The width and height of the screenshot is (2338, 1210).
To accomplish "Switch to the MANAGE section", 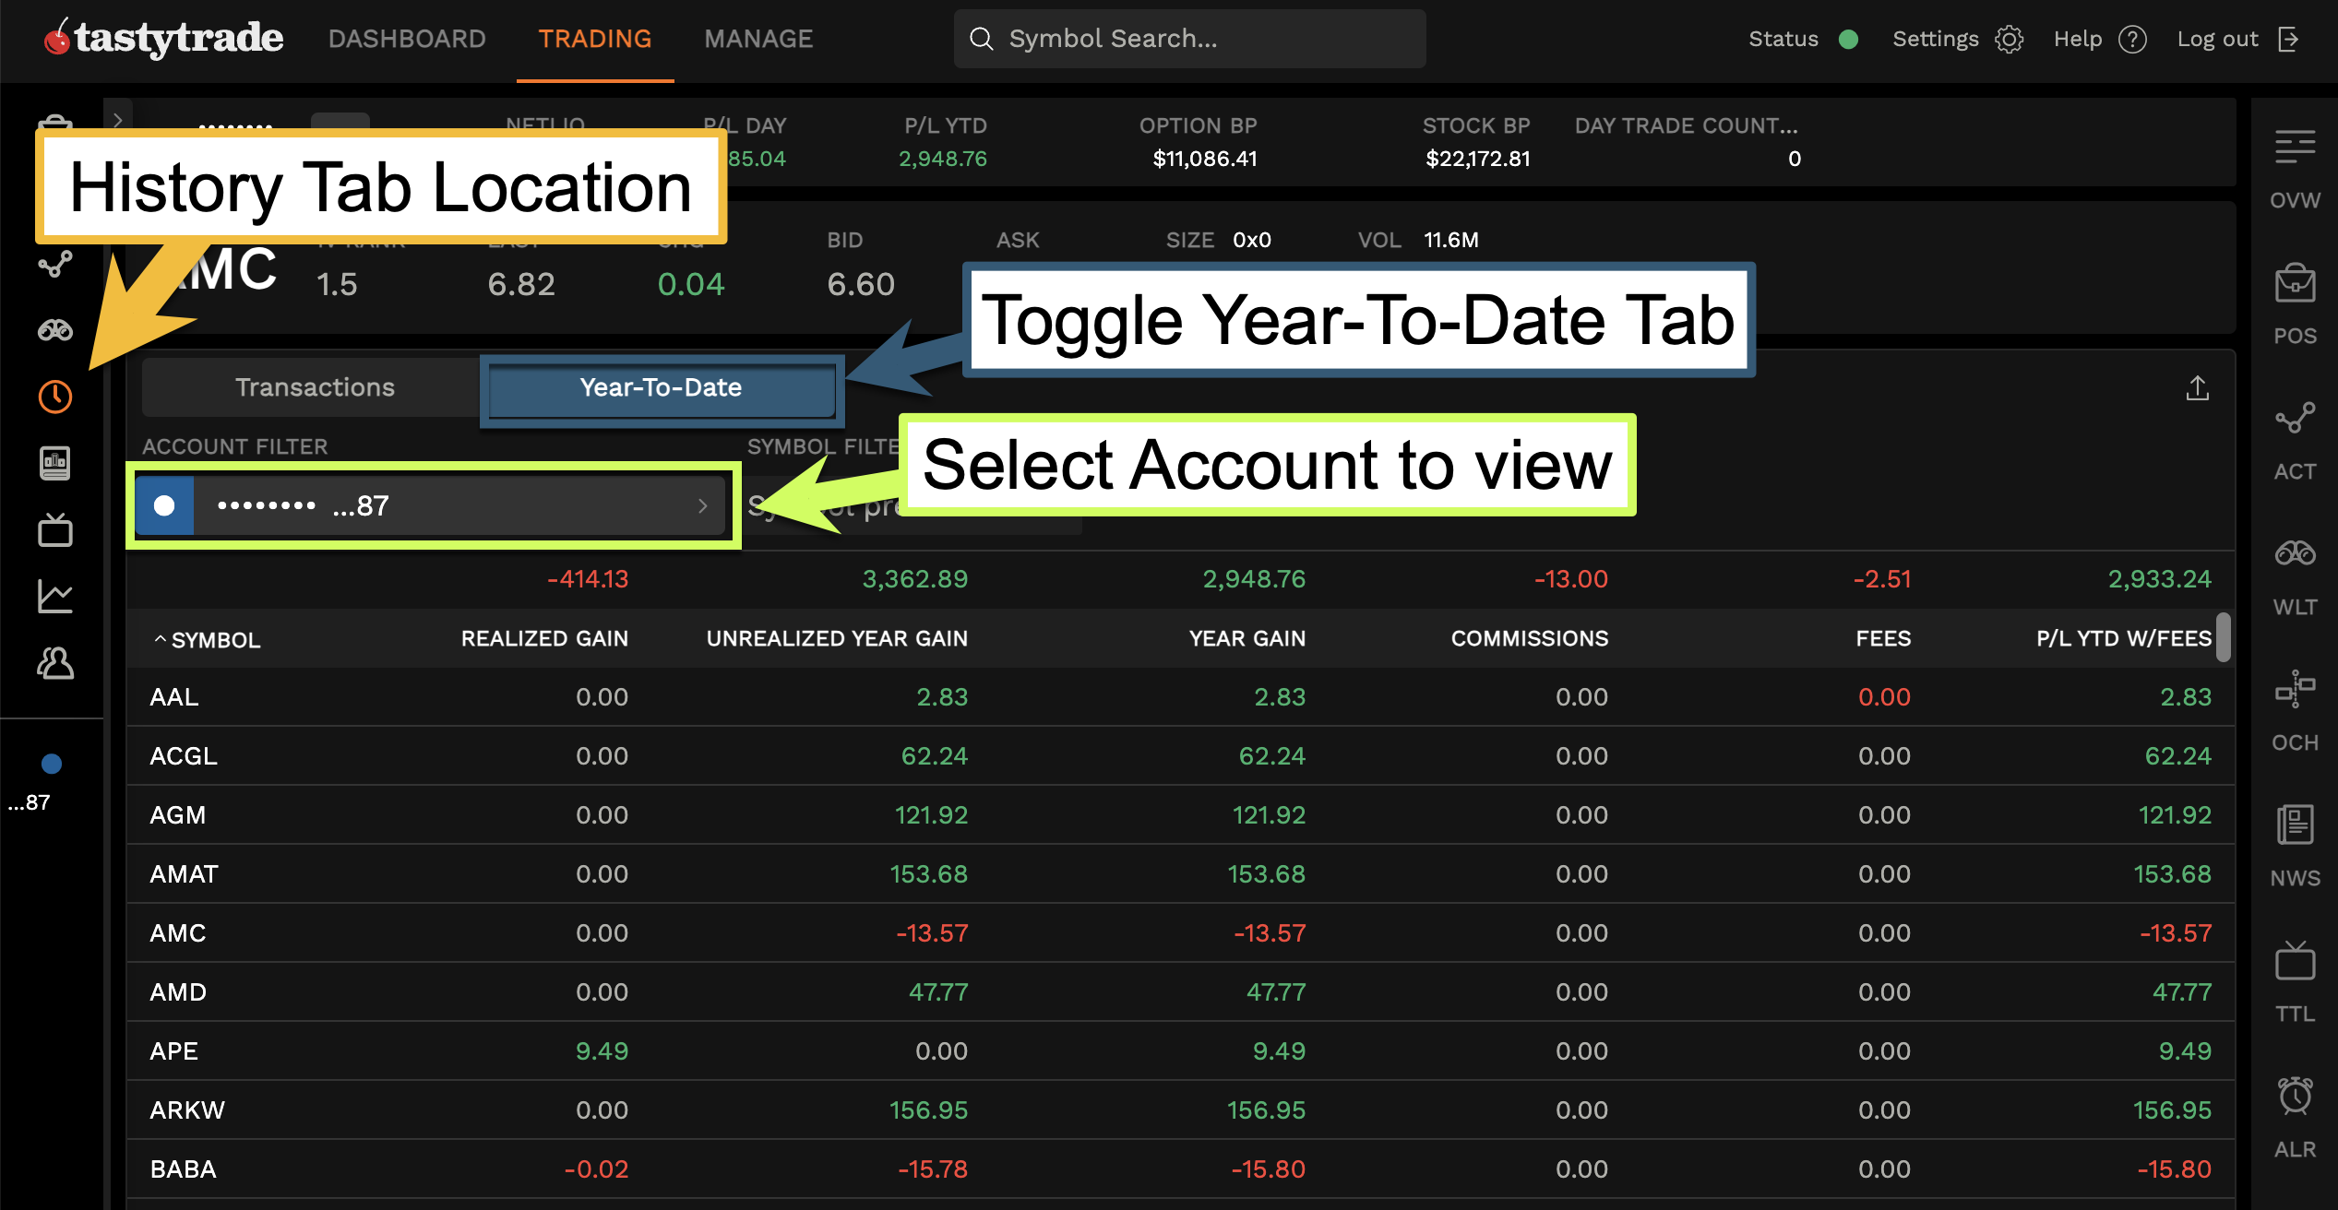I will (x=757, y=39).
